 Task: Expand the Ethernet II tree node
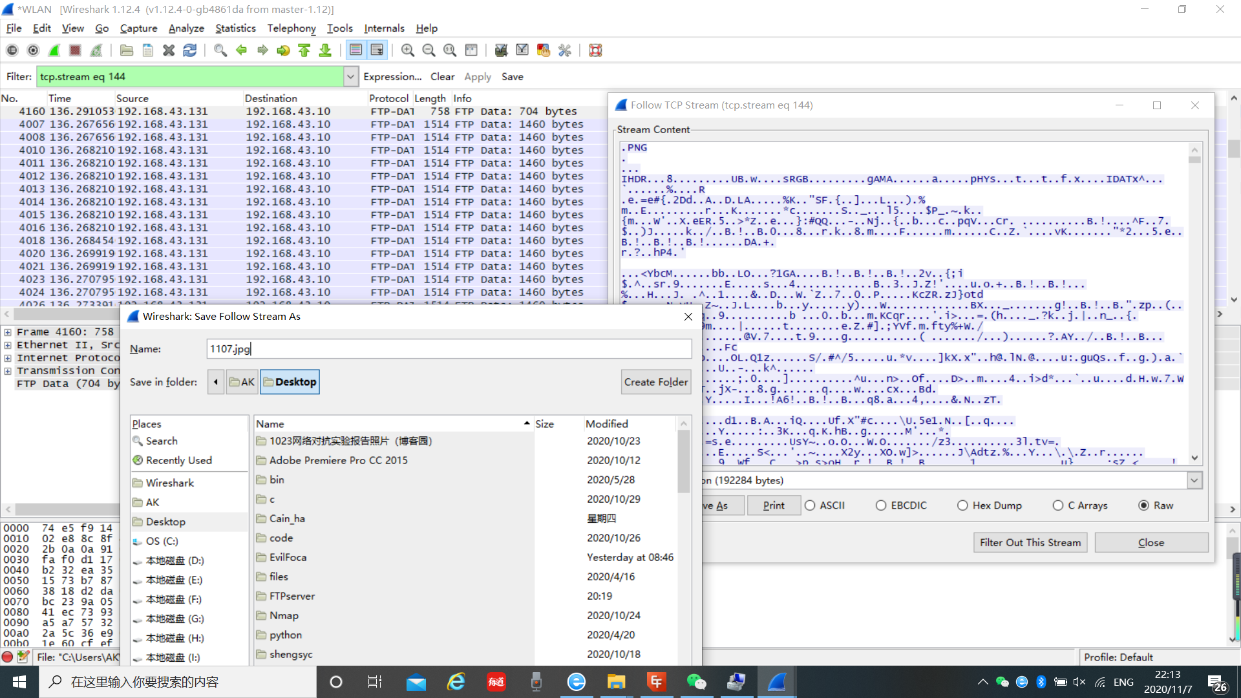click(8, 345)
